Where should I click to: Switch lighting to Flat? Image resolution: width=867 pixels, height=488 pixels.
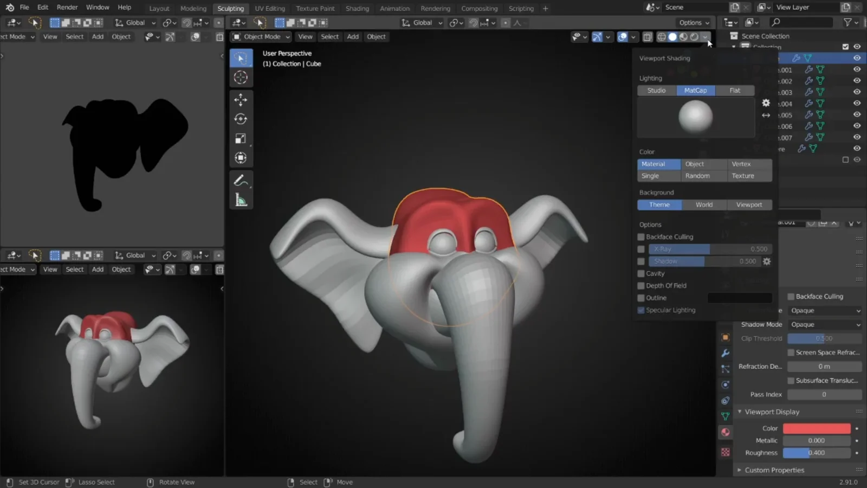pyautogui.click(x=735, y=90)
